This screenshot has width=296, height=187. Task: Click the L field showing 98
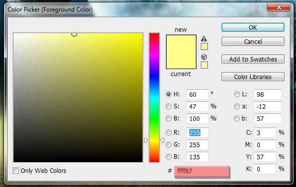(267, 94)
